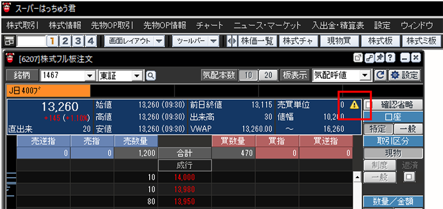Refresh the order board with reload icon
This screenshot has width=443, height=209.
[380, 75]
